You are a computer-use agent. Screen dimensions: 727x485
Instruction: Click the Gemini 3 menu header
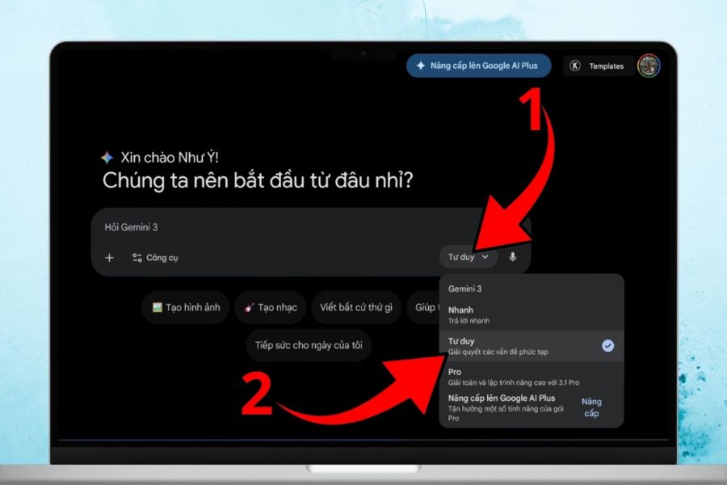[465, 289]
